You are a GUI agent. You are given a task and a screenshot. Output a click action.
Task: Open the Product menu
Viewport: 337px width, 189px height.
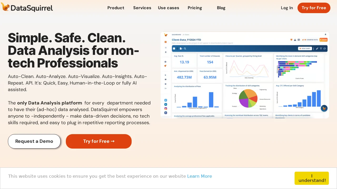point(116,8)
